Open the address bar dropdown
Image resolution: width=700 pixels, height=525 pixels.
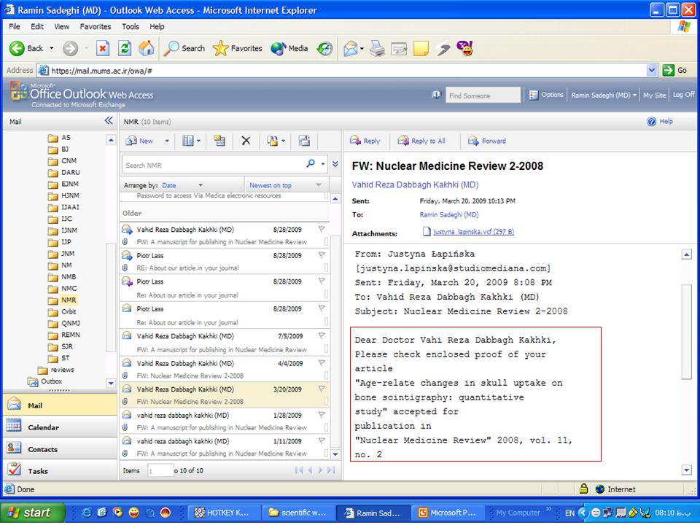(x=651, y=70)
